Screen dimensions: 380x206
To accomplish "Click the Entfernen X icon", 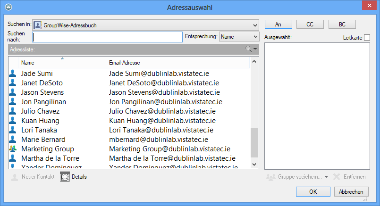I will [x=337, y=177].
